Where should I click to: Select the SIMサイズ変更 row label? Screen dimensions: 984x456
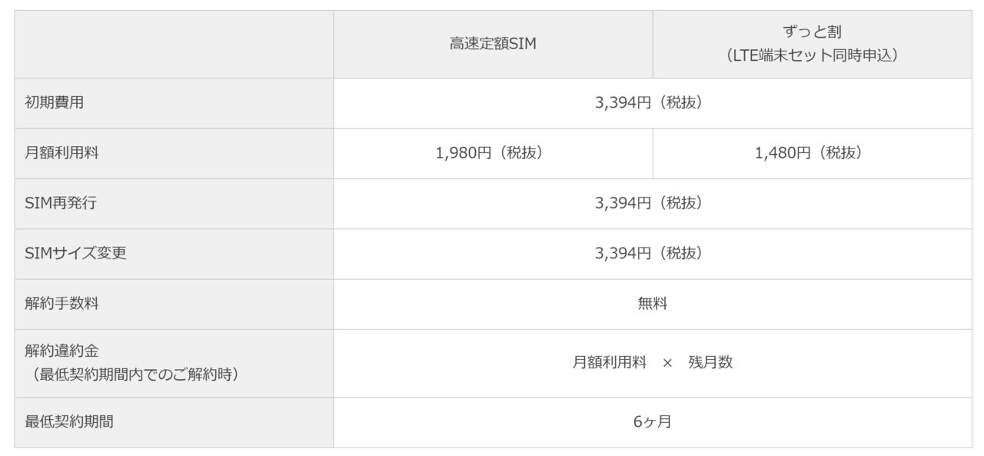(75, 254)
